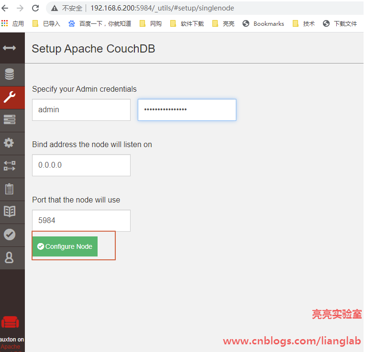This screenshot has width=365, height=352.
Task: Click the browser forward arrow
Action: (20, 8)
